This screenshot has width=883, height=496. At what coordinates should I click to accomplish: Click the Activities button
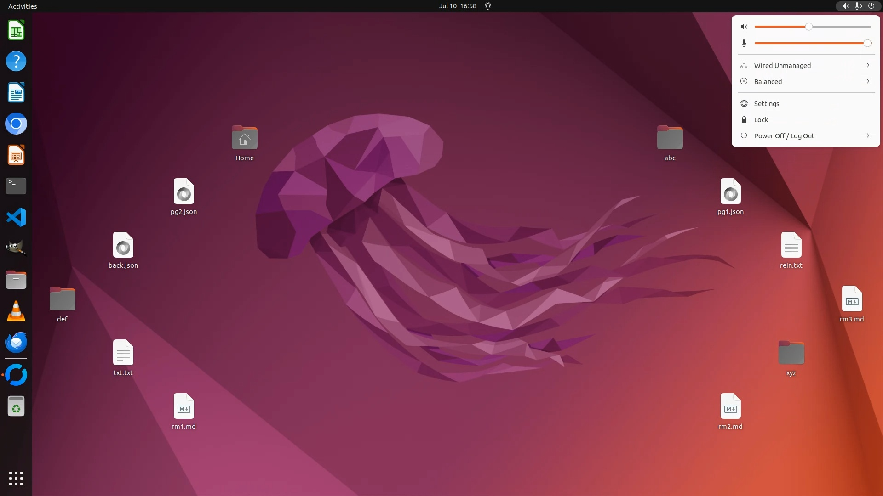point(23,6)
